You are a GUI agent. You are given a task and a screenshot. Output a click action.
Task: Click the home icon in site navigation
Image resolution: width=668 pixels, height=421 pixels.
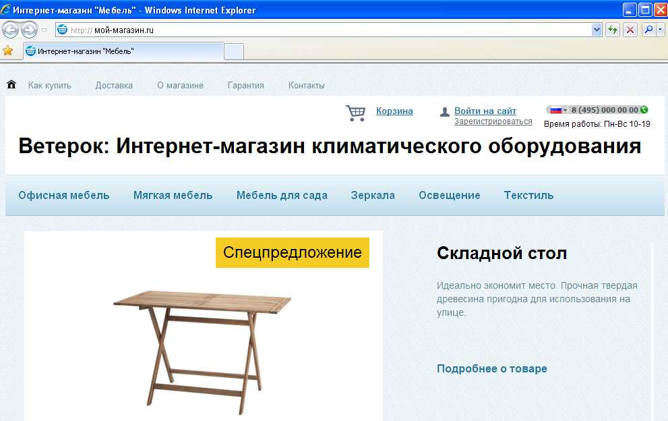pos(11,85)
